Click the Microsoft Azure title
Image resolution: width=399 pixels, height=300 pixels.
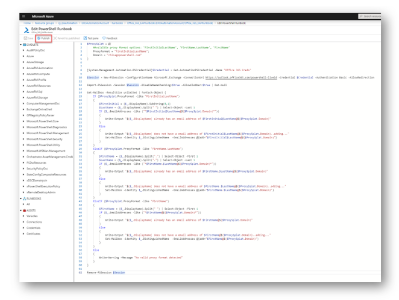43,16
